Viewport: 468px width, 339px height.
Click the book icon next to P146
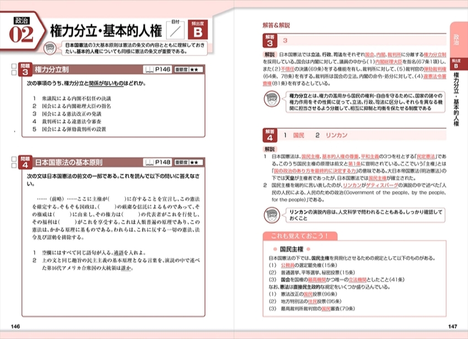point(149,69)
